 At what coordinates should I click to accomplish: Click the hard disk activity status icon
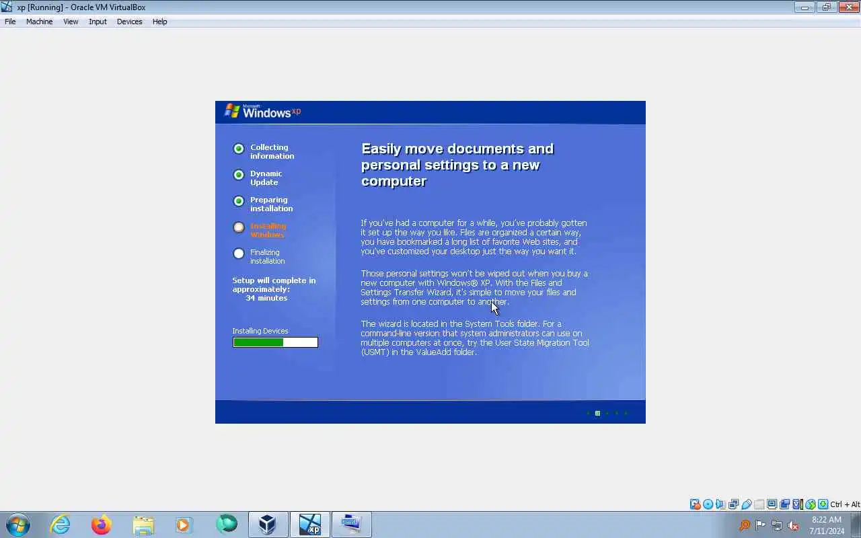tap(695, 504)
